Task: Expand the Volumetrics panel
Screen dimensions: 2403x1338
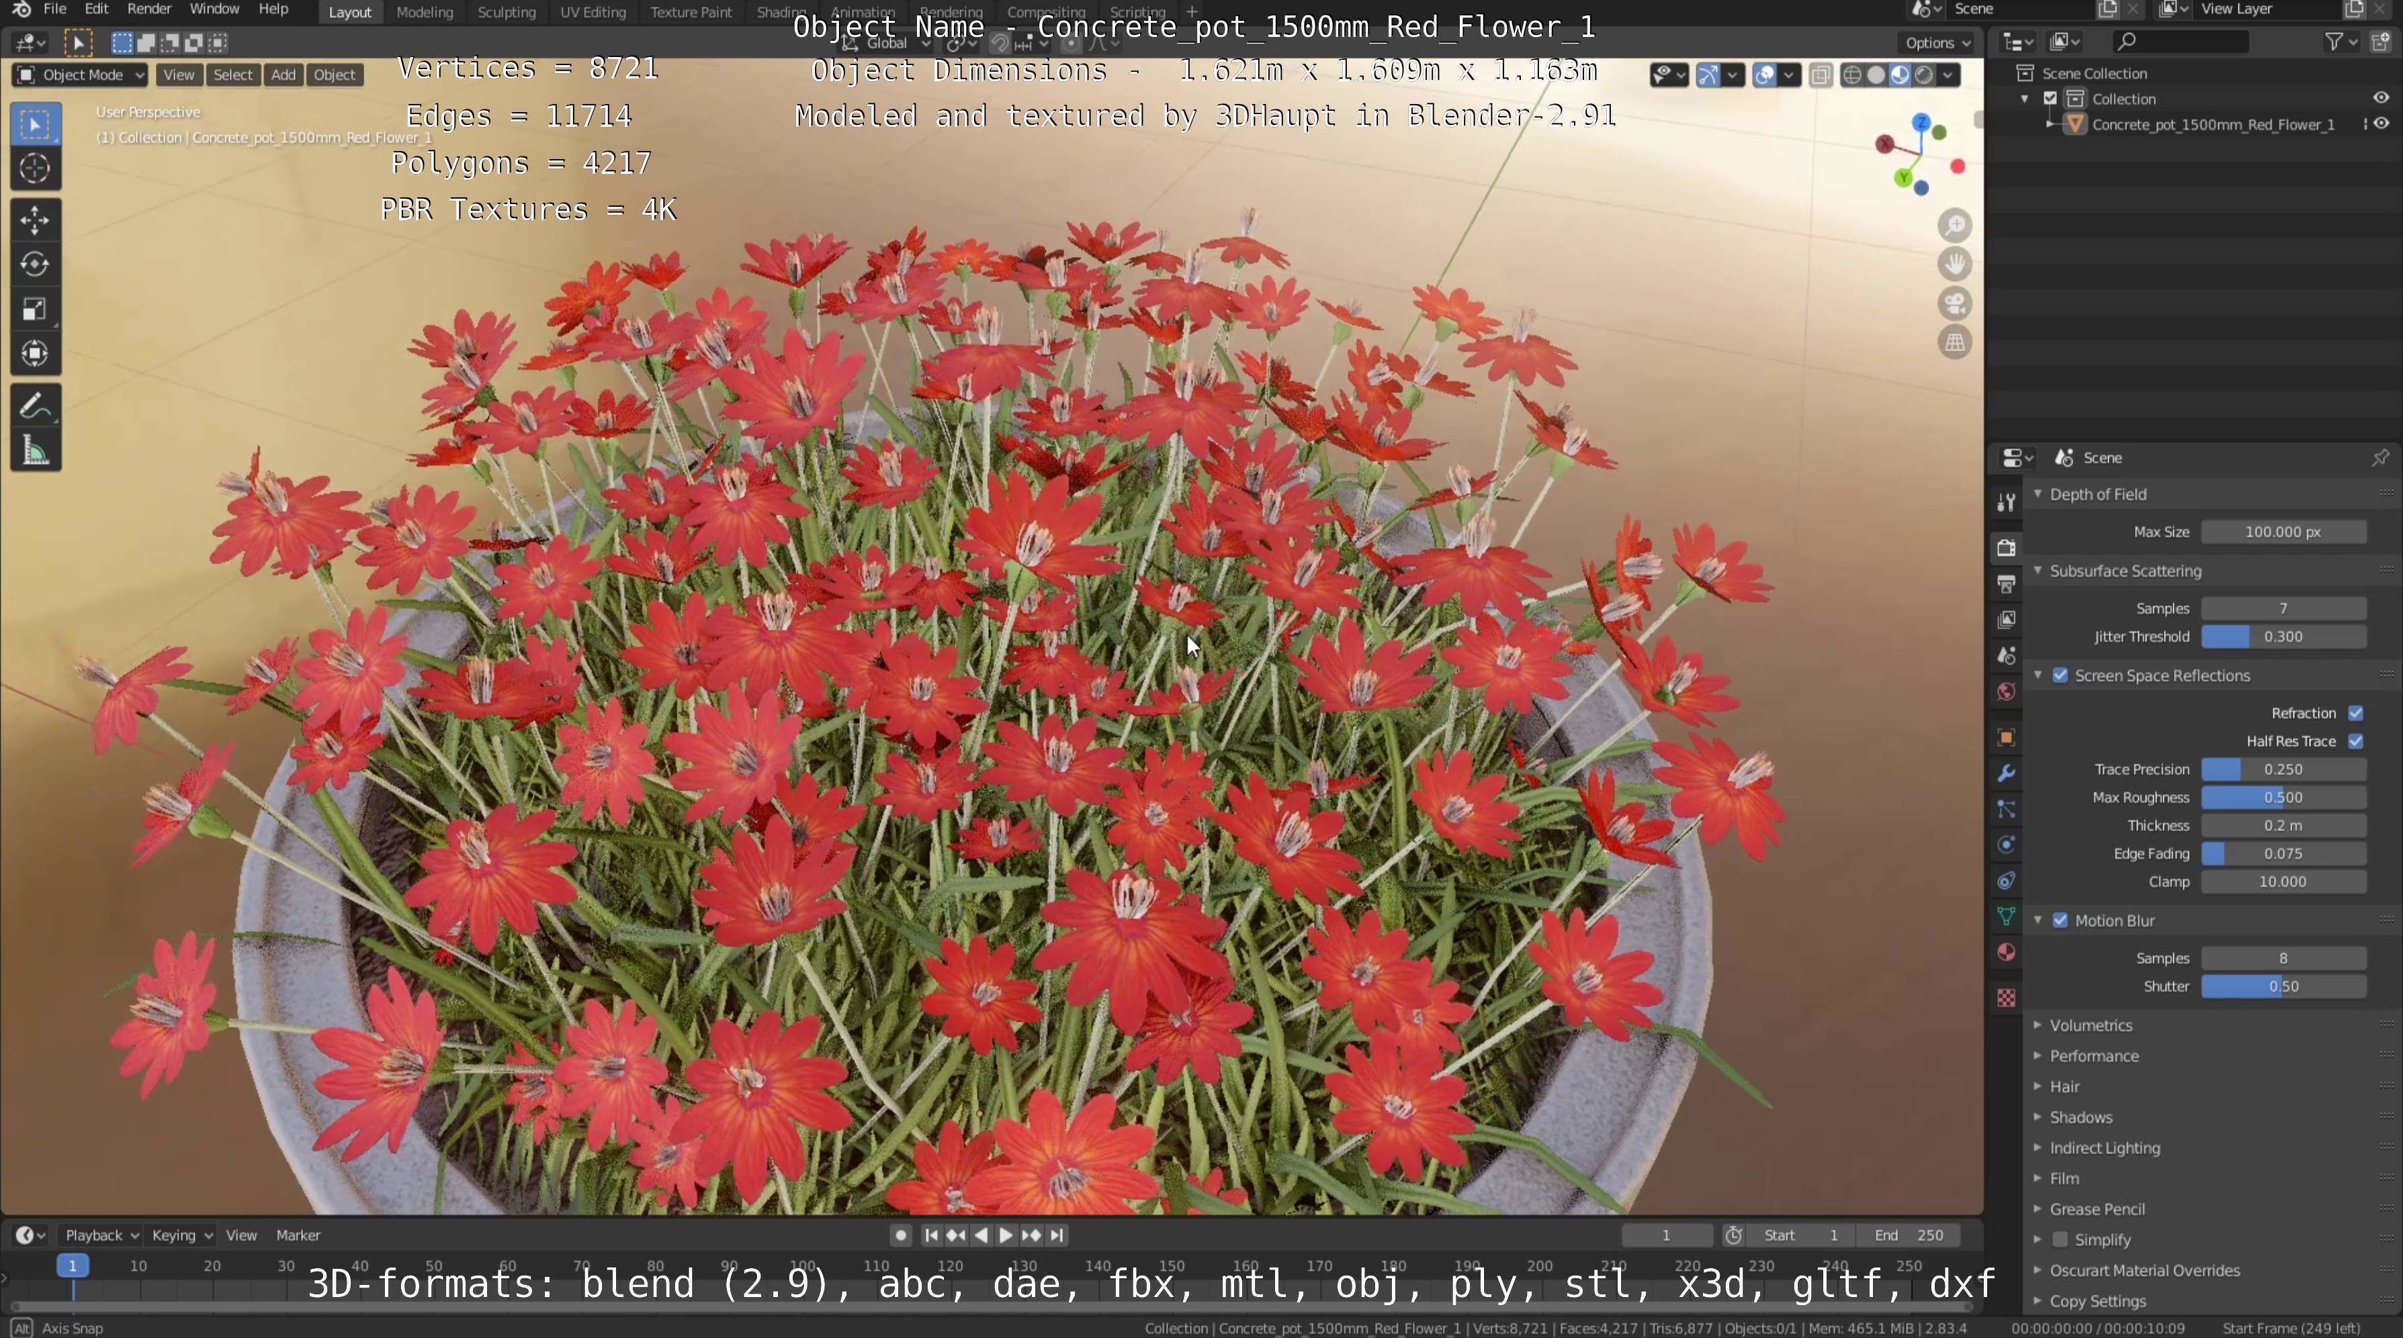Action: [2091, 1024]
